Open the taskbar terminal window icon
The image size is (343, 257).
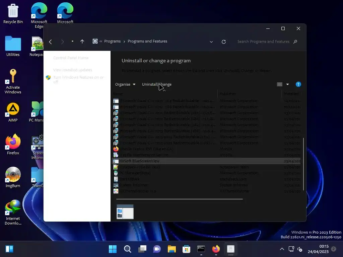[x=201, y=249]
